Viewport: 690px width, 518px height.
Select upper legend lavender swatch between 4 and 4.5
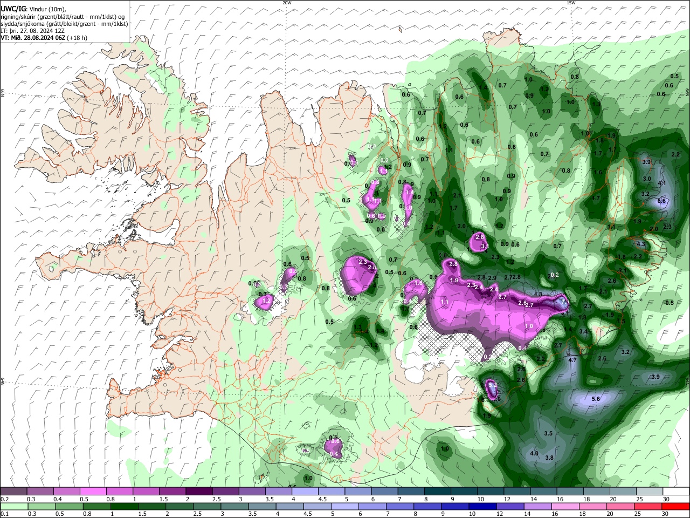click(304, 492)
